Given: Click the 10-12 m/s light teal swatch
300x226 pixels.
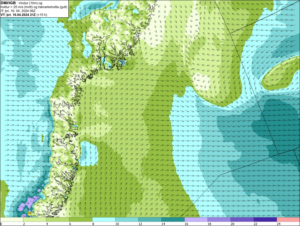Looking at the screenshot, I should coord(127,219).
